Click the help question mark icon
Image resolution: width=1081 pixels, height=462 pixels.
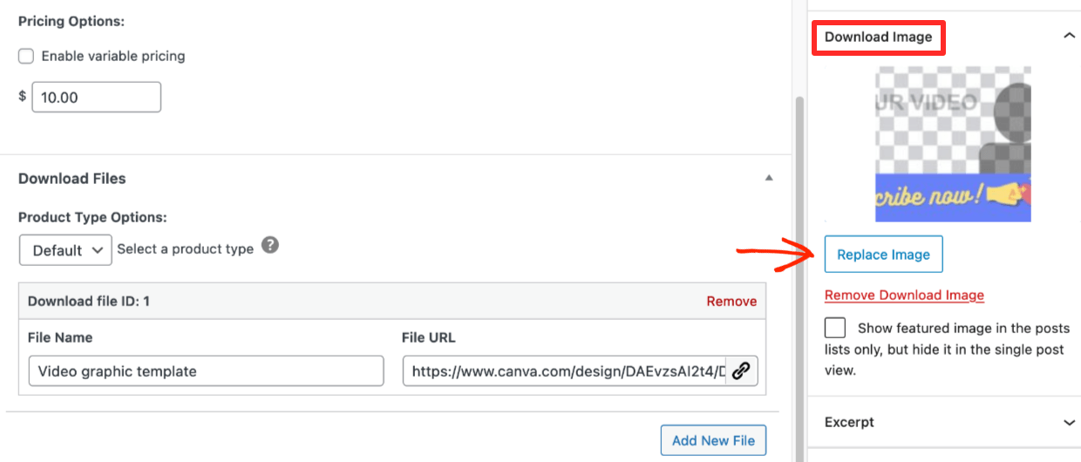[270, 246]
